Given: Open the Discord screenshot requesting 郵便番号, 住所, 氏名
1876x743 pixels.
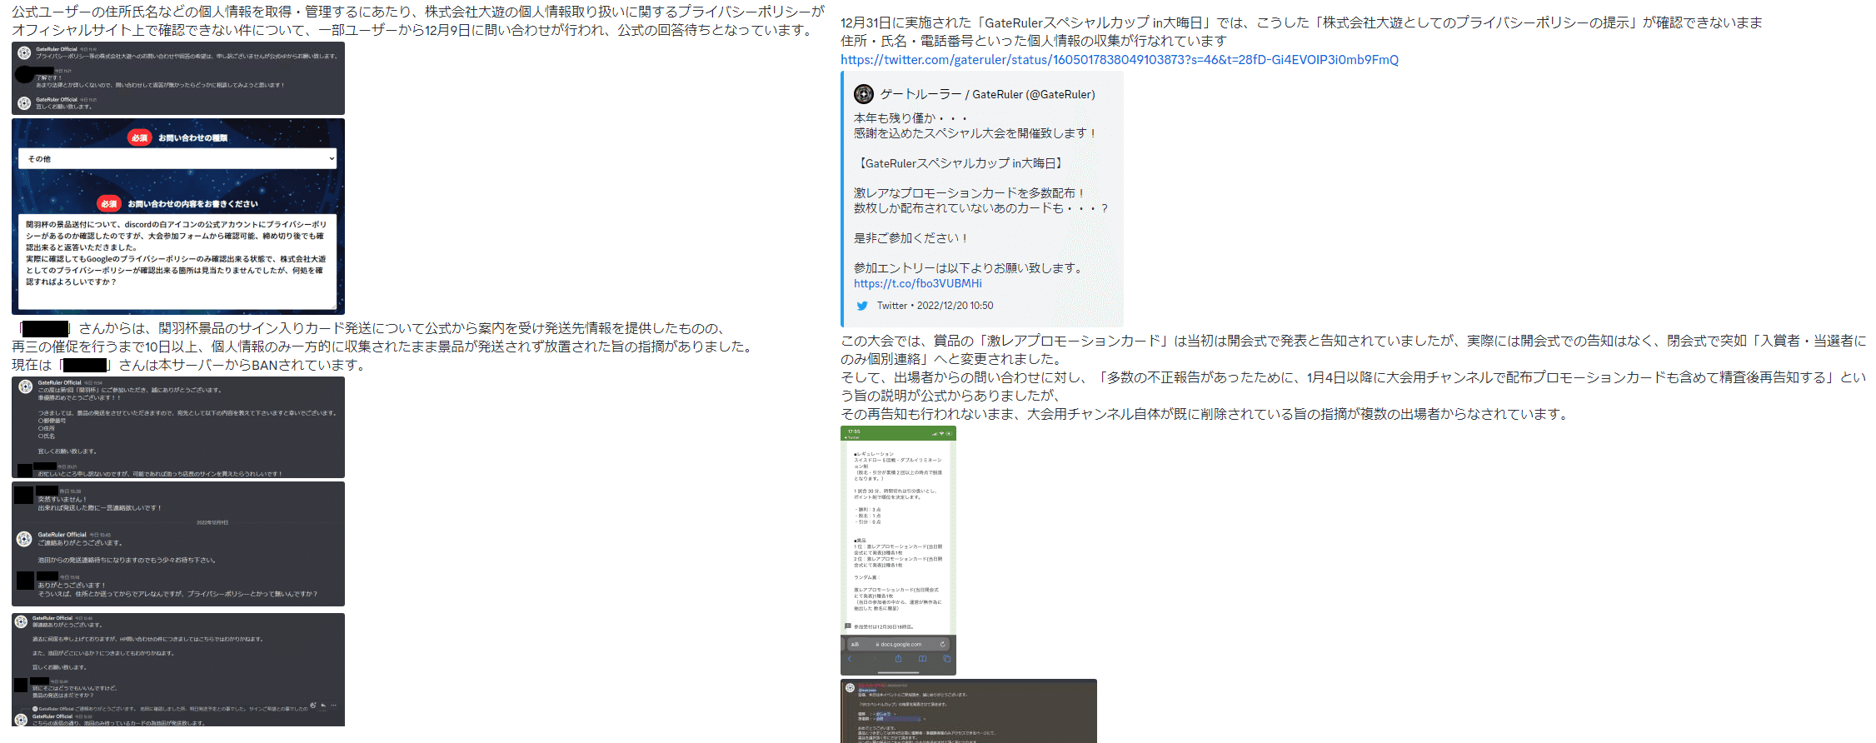Looking at the screenshot, I should (x=178, y=427).
